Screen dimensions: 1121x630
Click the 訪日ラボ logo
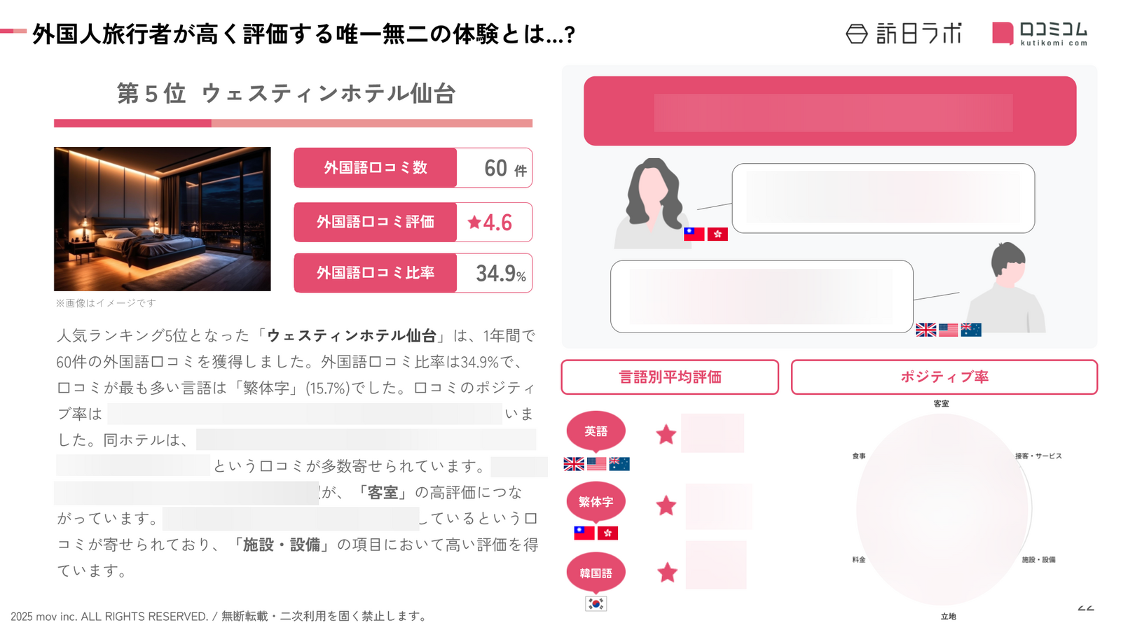coord(904,33)
